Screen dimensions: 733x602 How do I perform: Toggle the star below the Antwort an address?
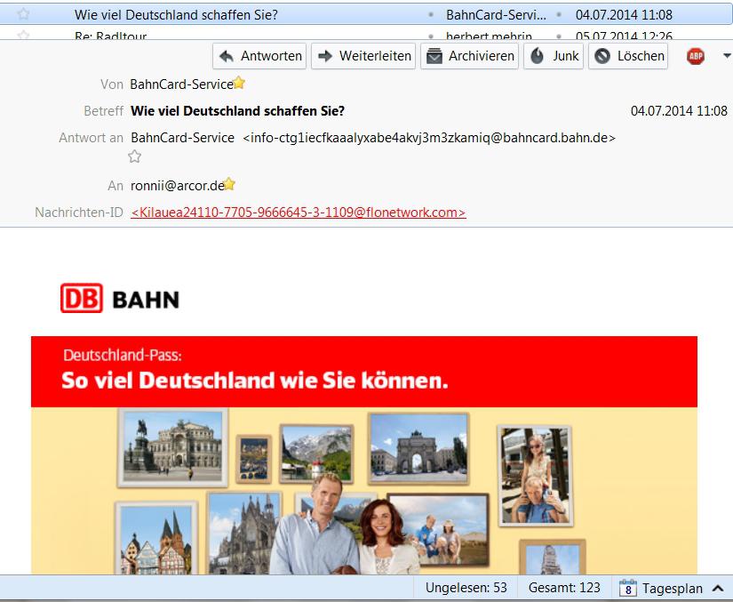135,157
